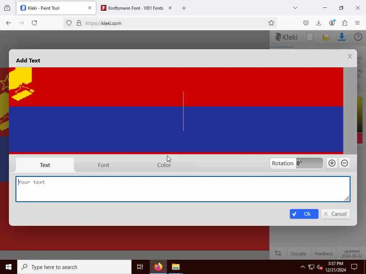
Task: Switch to the Font tab
Action: click(x=104, y=165)
